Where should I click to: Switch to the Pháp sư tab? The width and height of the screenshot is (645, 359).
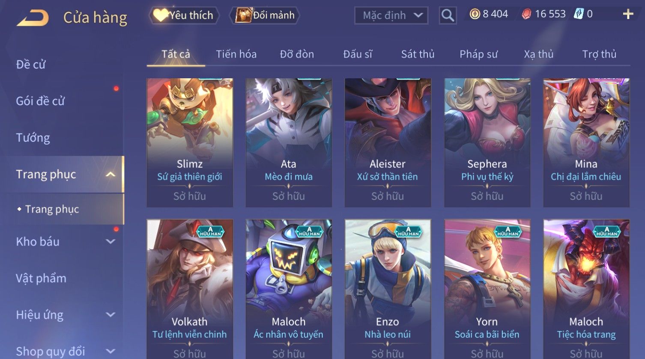(478, 54)
